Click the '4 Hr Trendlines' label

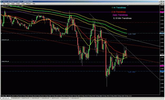click(119, 12)
